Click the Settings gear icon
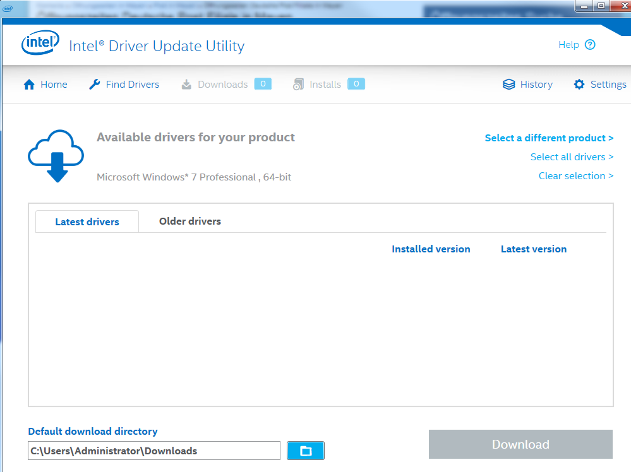 (579, 85)
